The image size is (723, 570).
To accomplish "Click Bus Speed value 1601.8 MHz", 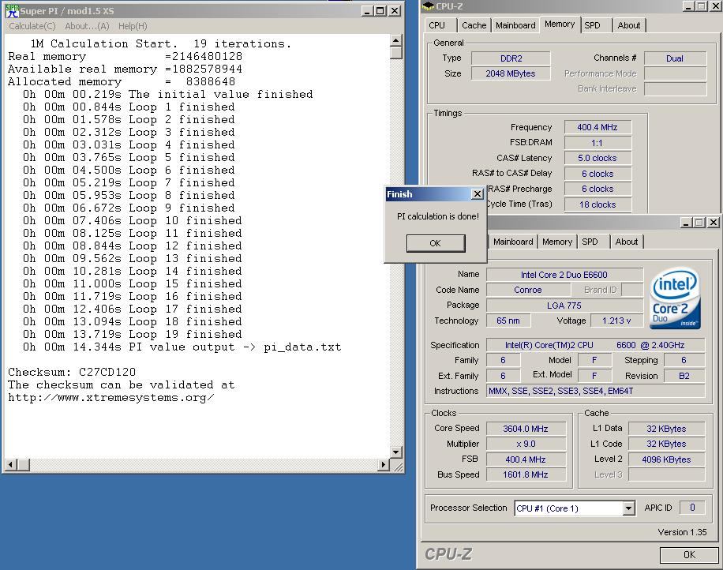I will 526,474.
